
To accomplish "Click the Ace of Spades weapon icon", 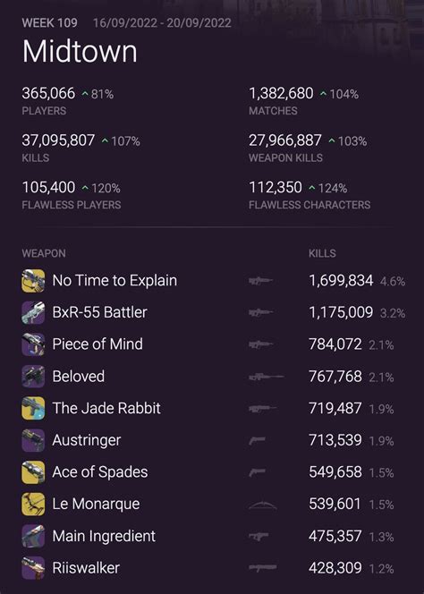I will click(33, 472).
